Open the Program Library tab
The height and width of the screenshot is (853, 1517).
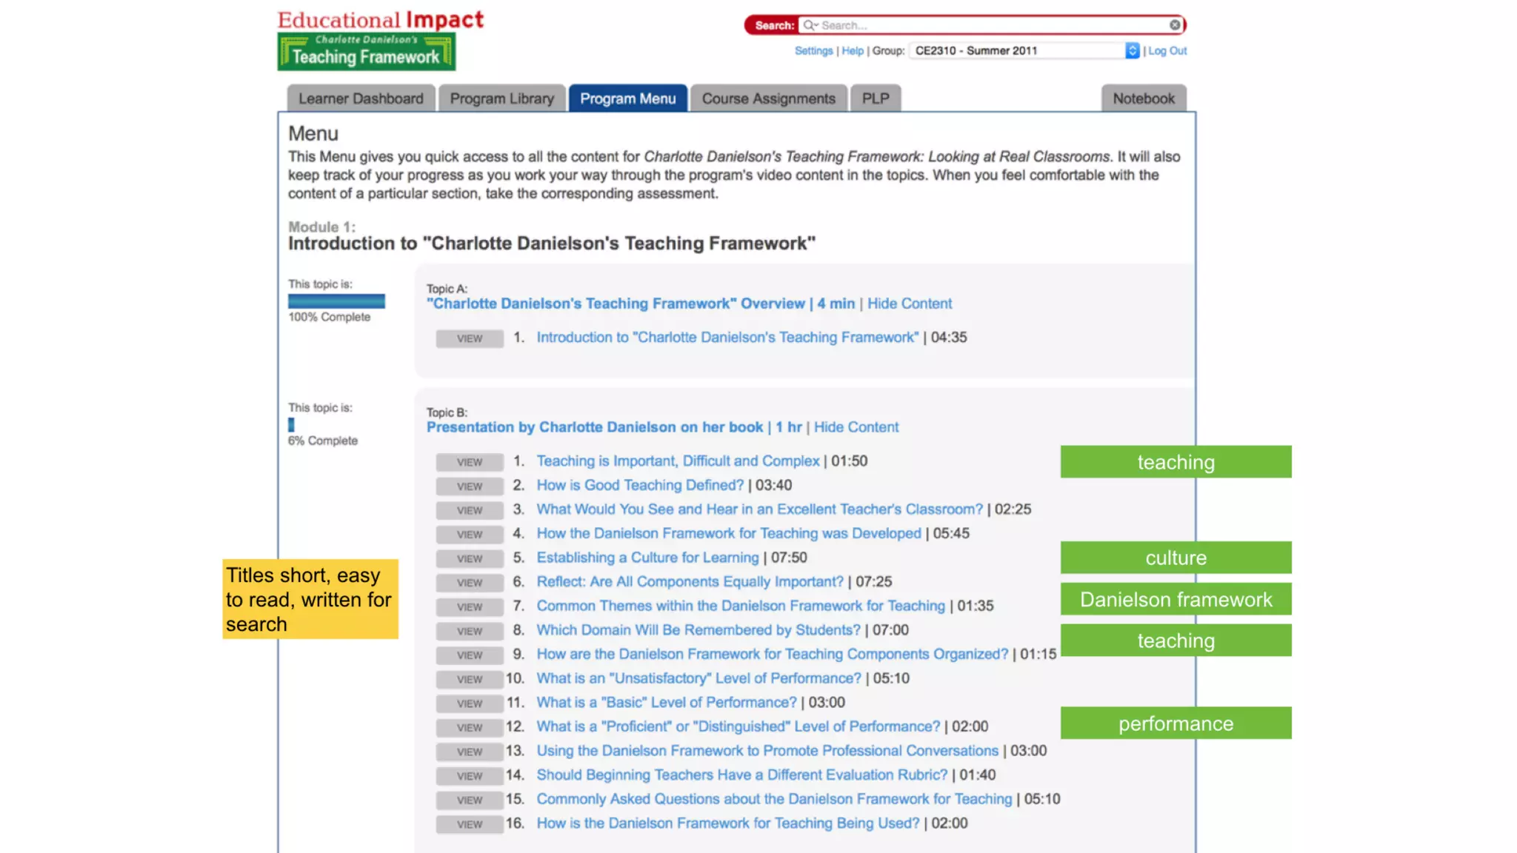pos(501,98)
